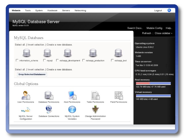Select the Field Permissions icon
184x138 pixels.
tap(118, 95)
